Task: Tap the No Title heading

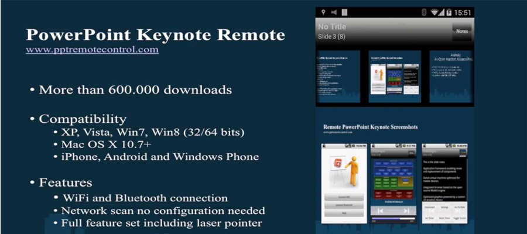Action: coord(332,27)
